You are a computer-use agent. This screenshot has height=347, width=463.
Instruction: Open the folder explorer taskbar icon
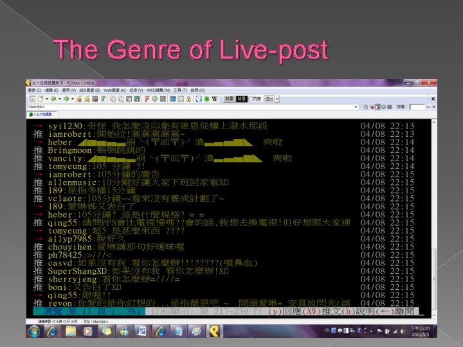71,331
